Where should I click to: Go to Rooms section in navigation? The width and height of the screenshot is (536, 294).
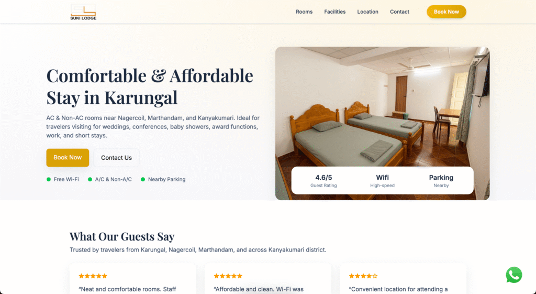coord(304,12)
